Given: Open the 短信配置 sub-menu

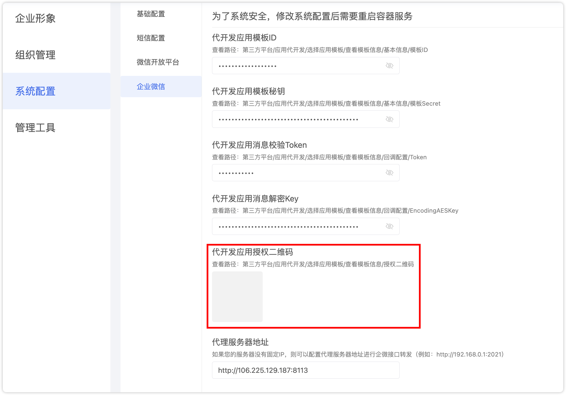Looking at the screenshot, I should pos(151,38).
